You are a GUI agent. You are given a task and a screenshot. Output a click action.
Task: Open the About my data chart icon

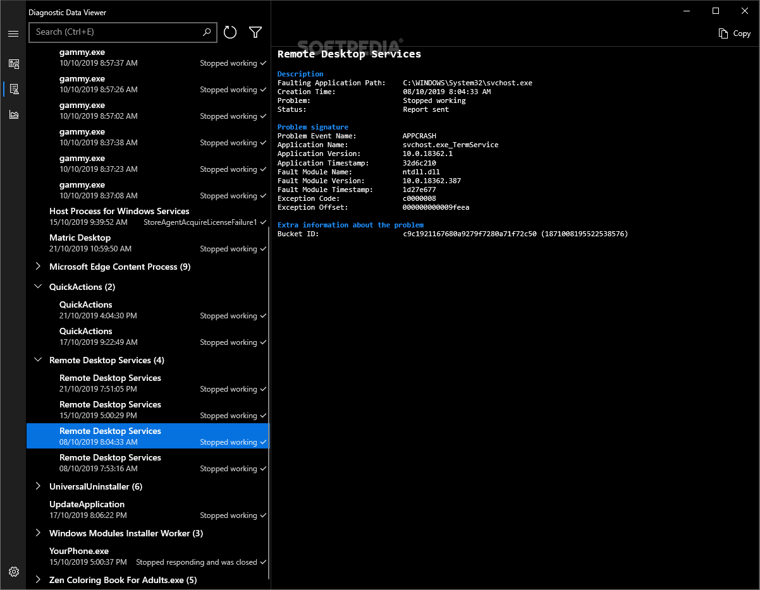tap(14, 114)
